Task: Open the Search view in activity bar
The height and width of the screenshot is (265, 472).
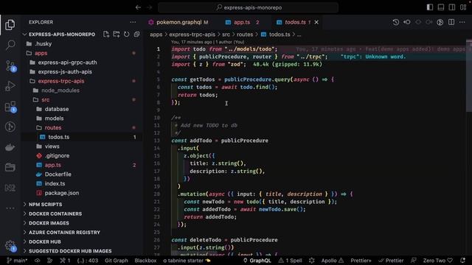Action: pyautogui.click(x=10, y=46)
